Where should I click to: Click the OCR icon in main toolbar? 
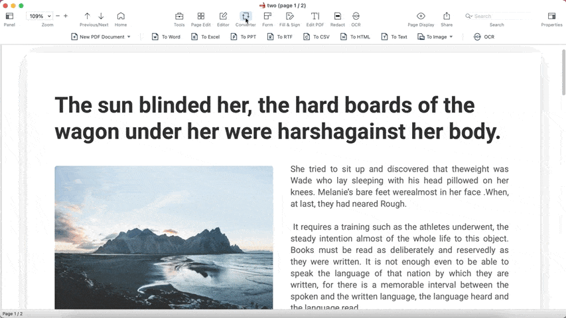coord(356,17)
